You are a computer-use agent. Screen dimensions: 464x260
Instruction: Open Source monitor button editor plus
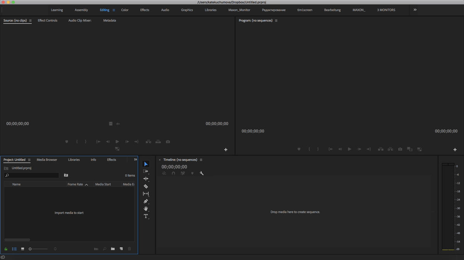[x=226, y=150]
